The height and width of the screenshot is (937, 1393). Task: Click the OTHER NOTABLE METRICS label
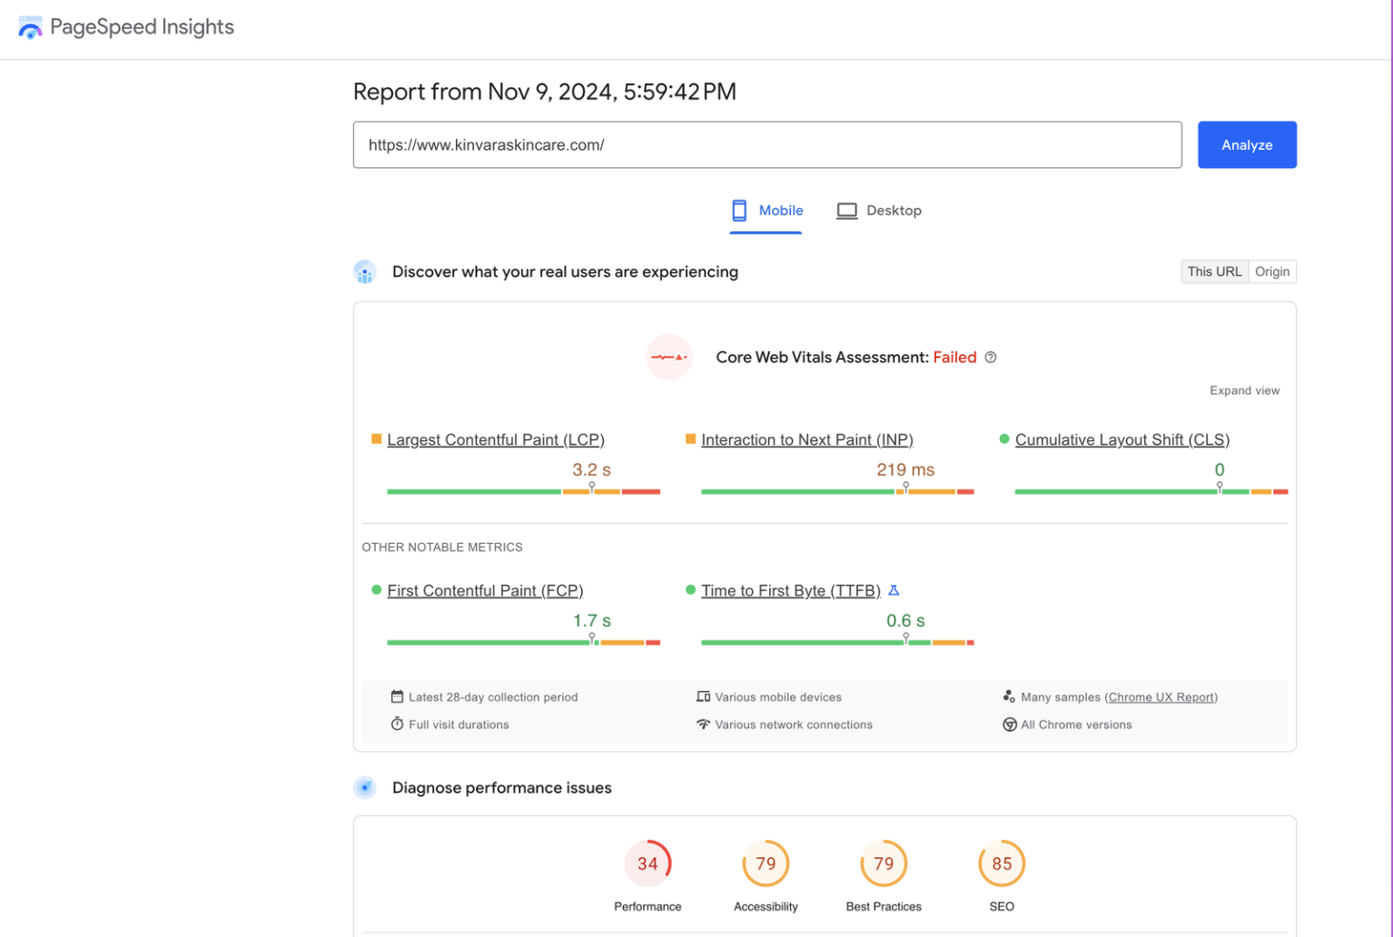point(442,547)
